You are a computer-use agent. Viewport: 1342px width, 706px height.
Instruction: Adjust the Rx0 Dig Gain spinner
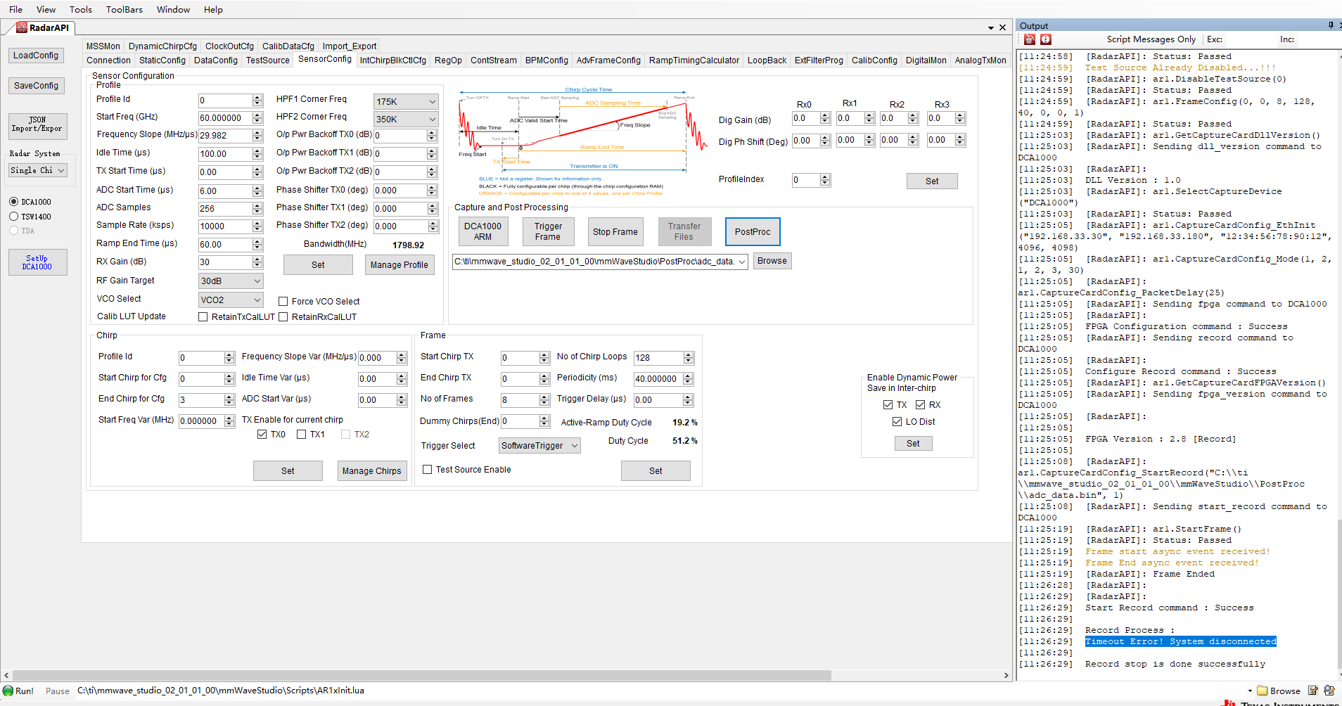(x=825, y=119)
